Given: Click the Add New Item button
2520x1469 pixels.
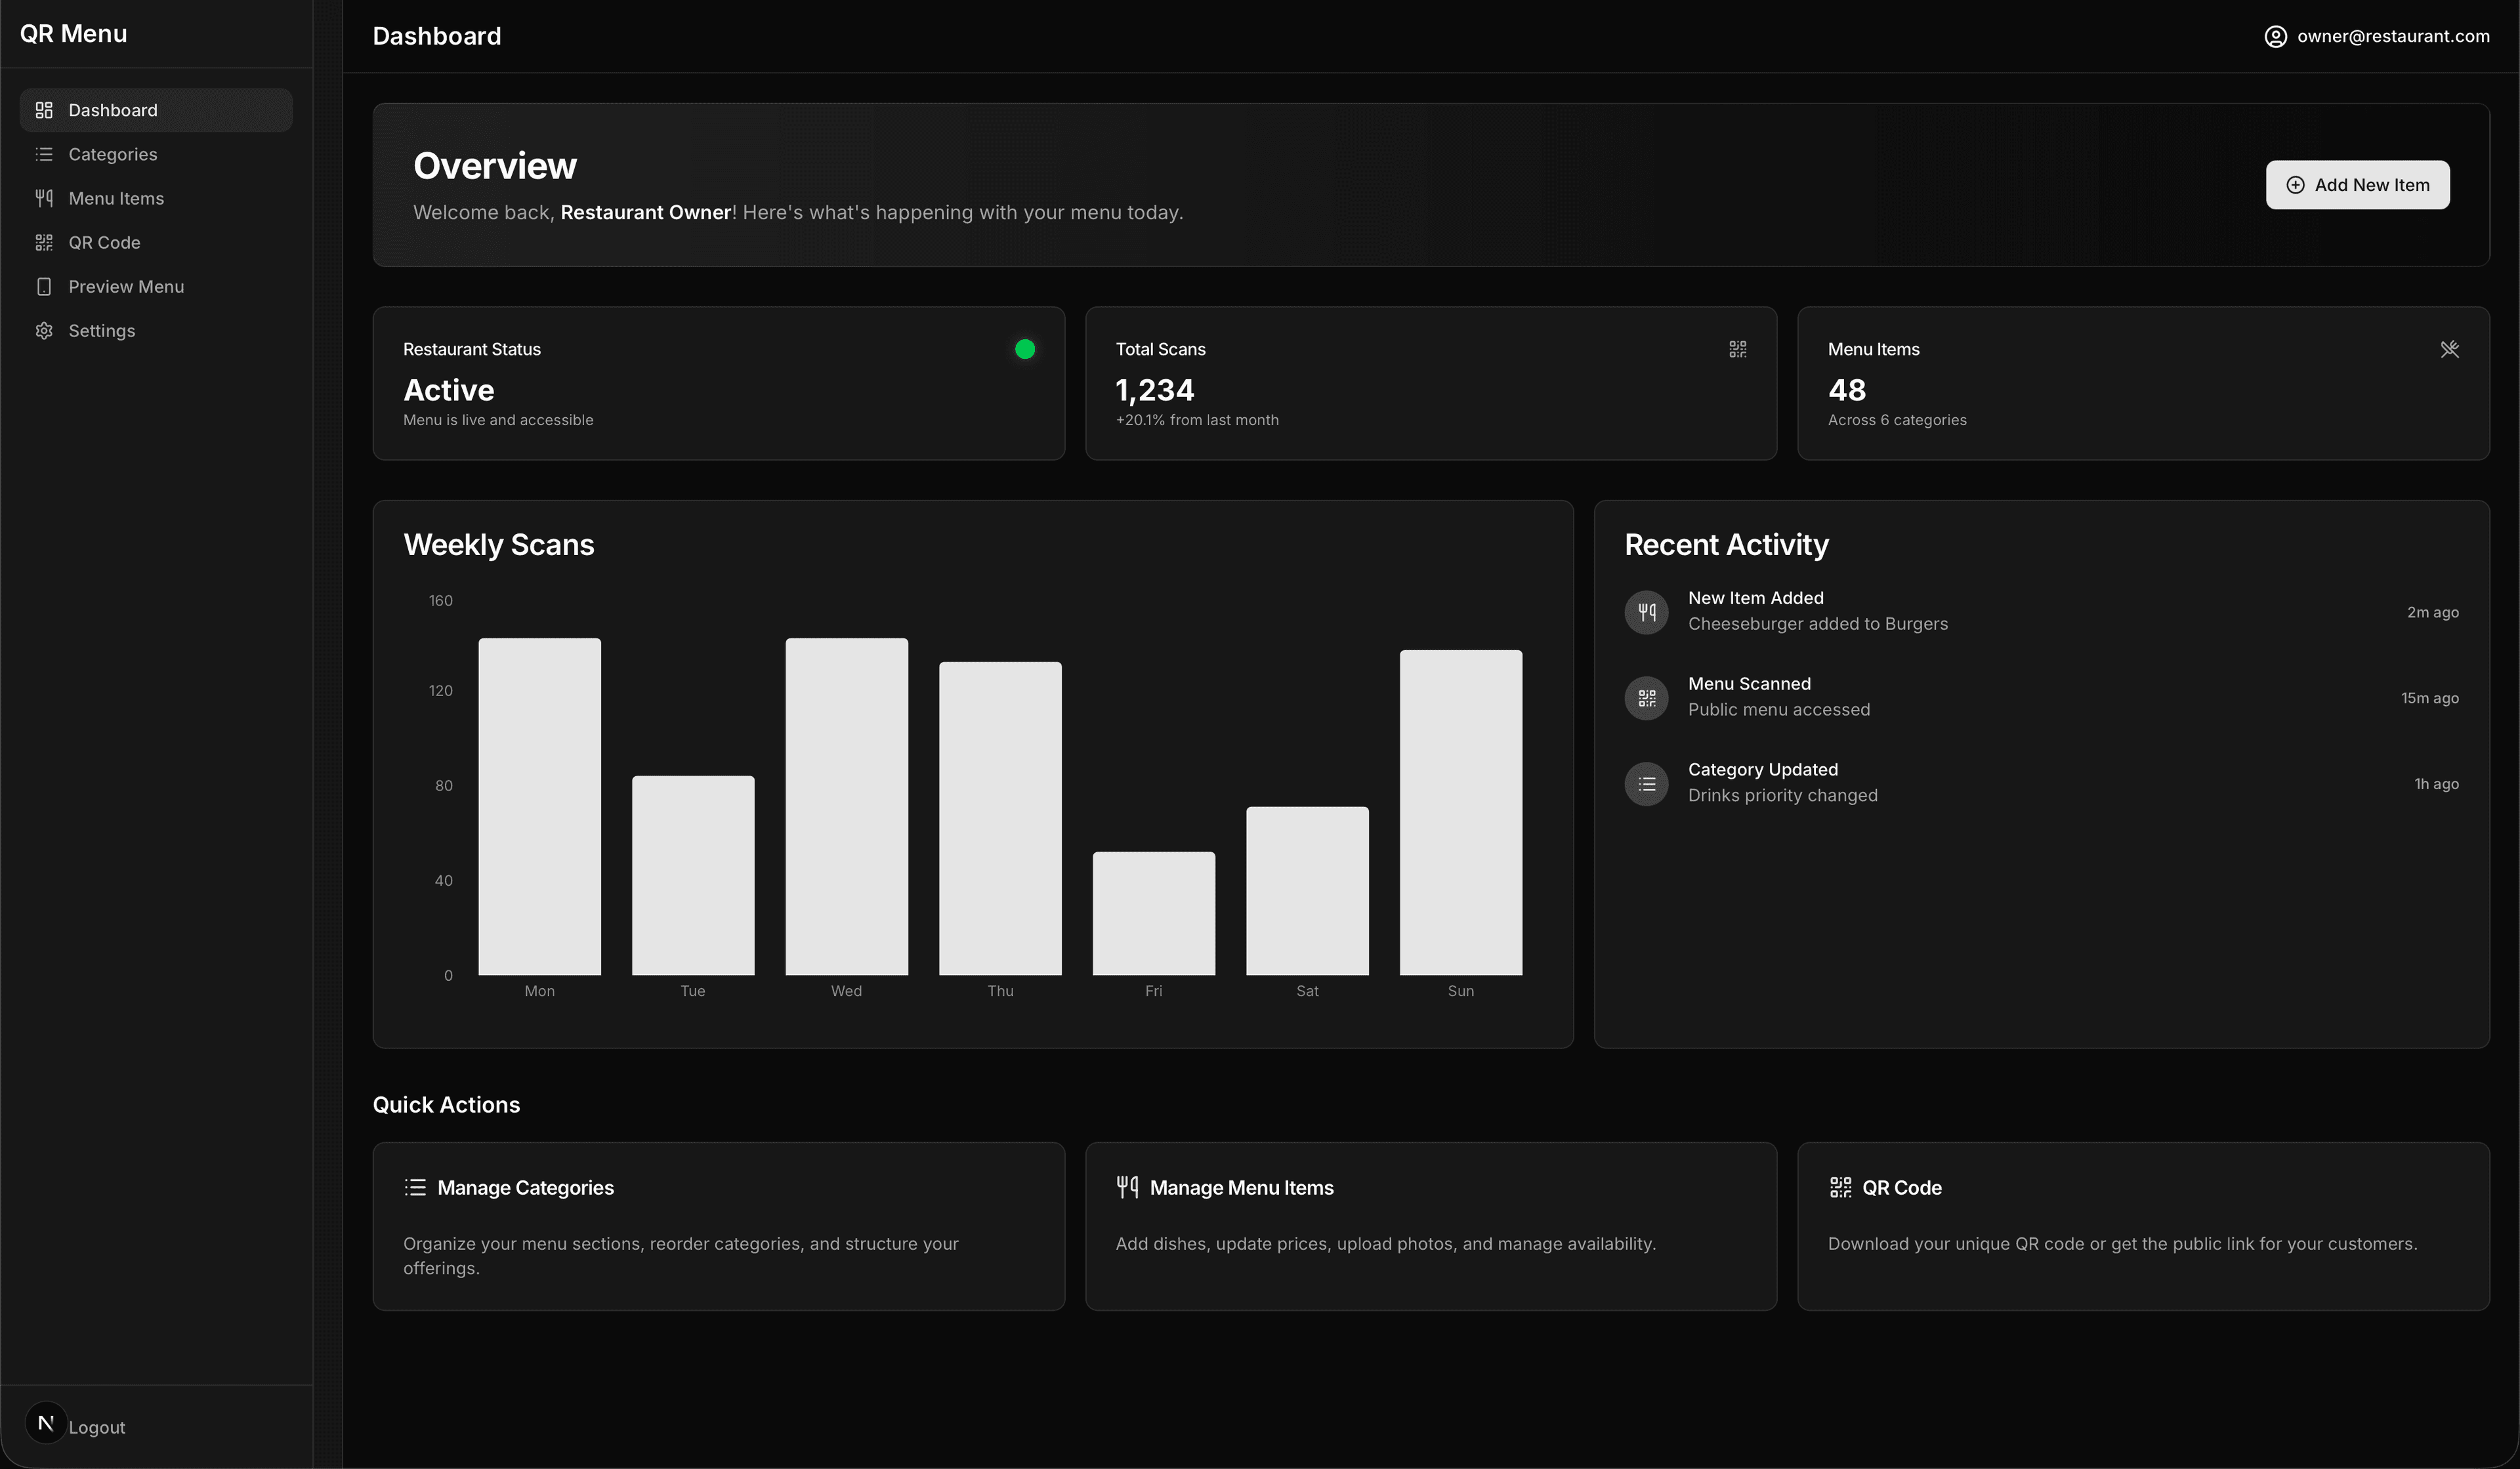Looking at the screenshot, I should click(x=2357, y=185).
